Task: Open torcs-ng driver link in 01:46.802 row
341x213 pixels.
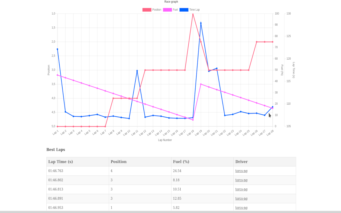Action: click(241, 180)
